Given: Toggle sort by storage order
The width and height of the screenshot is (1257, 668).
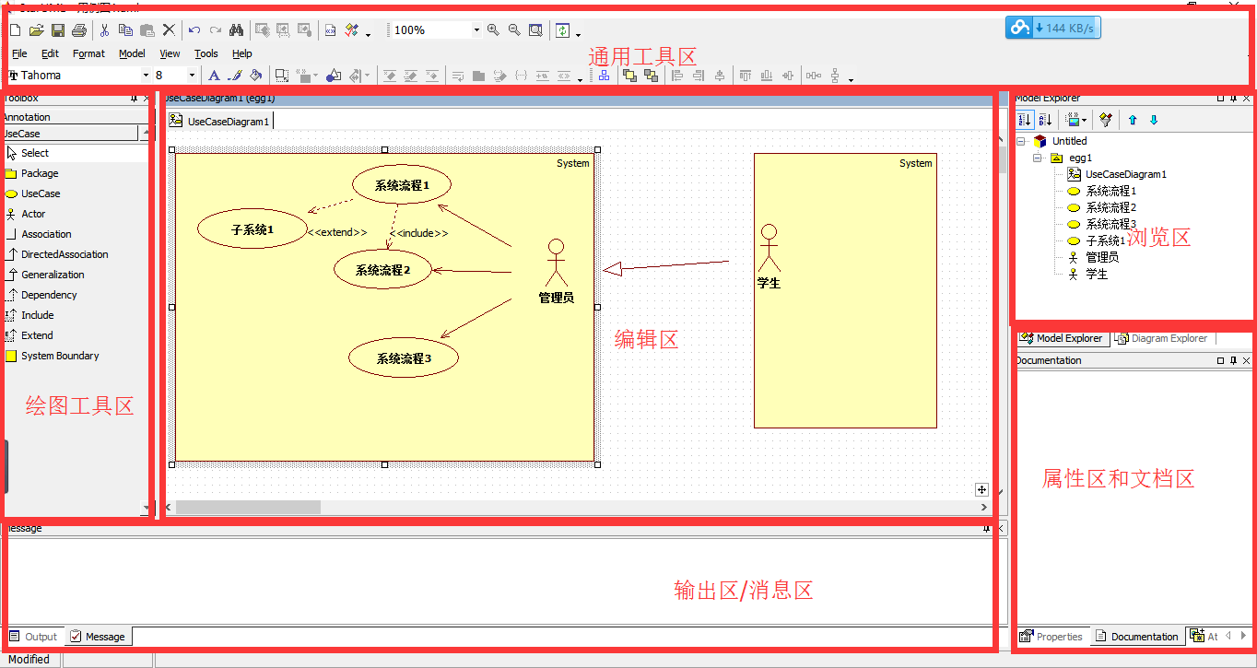Looking at the screenshot, I should [1024, 120].
